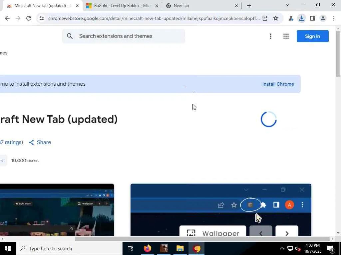Launch Firefox from the taskbar
This screenshot has width=341, height=255.
tap(148, 248)
